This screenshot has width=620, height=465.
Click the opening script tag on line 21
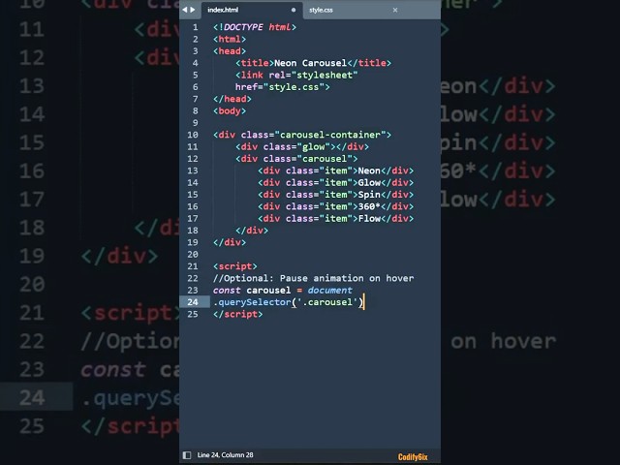click(235, 266)
